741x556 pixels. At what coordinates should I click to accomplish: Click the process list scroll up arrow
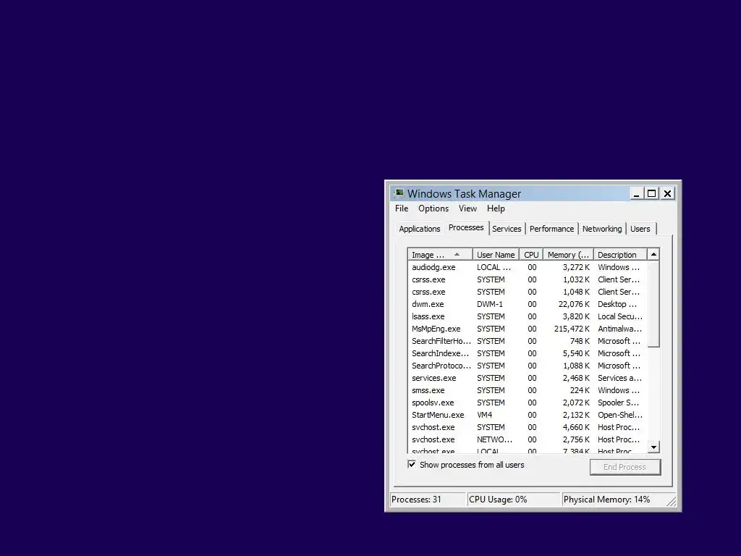click(653, 254)
